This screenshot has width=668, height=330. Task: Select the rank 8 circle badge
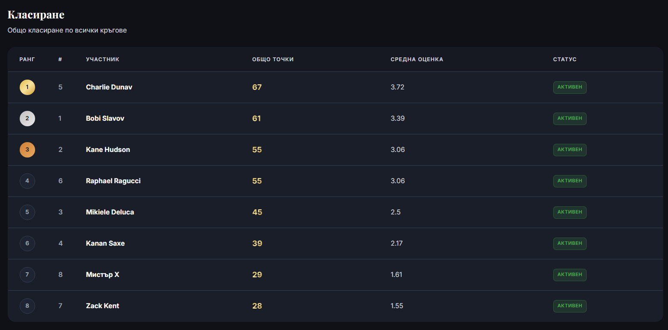27,306
